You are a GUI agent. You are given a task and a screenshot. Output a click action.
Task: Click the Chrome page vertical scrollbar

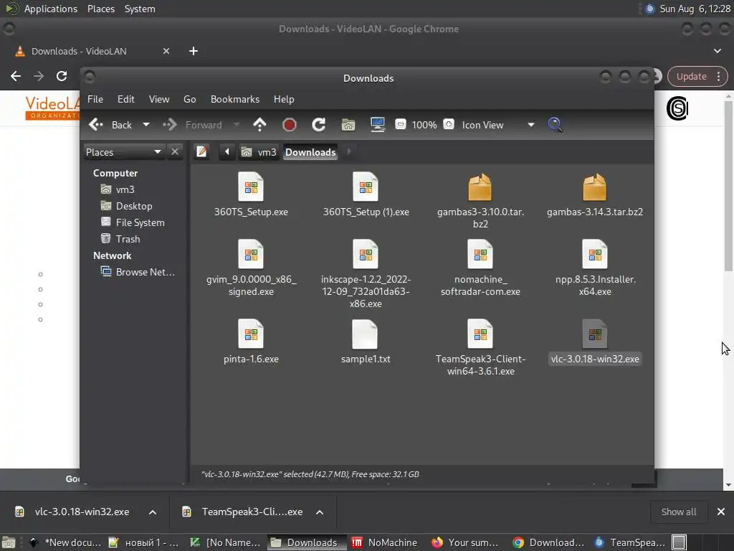coord(728,187)
